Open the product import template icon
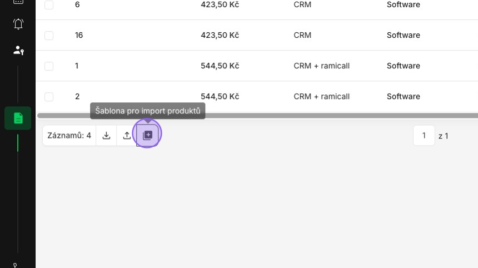 (x=147, y=135)
